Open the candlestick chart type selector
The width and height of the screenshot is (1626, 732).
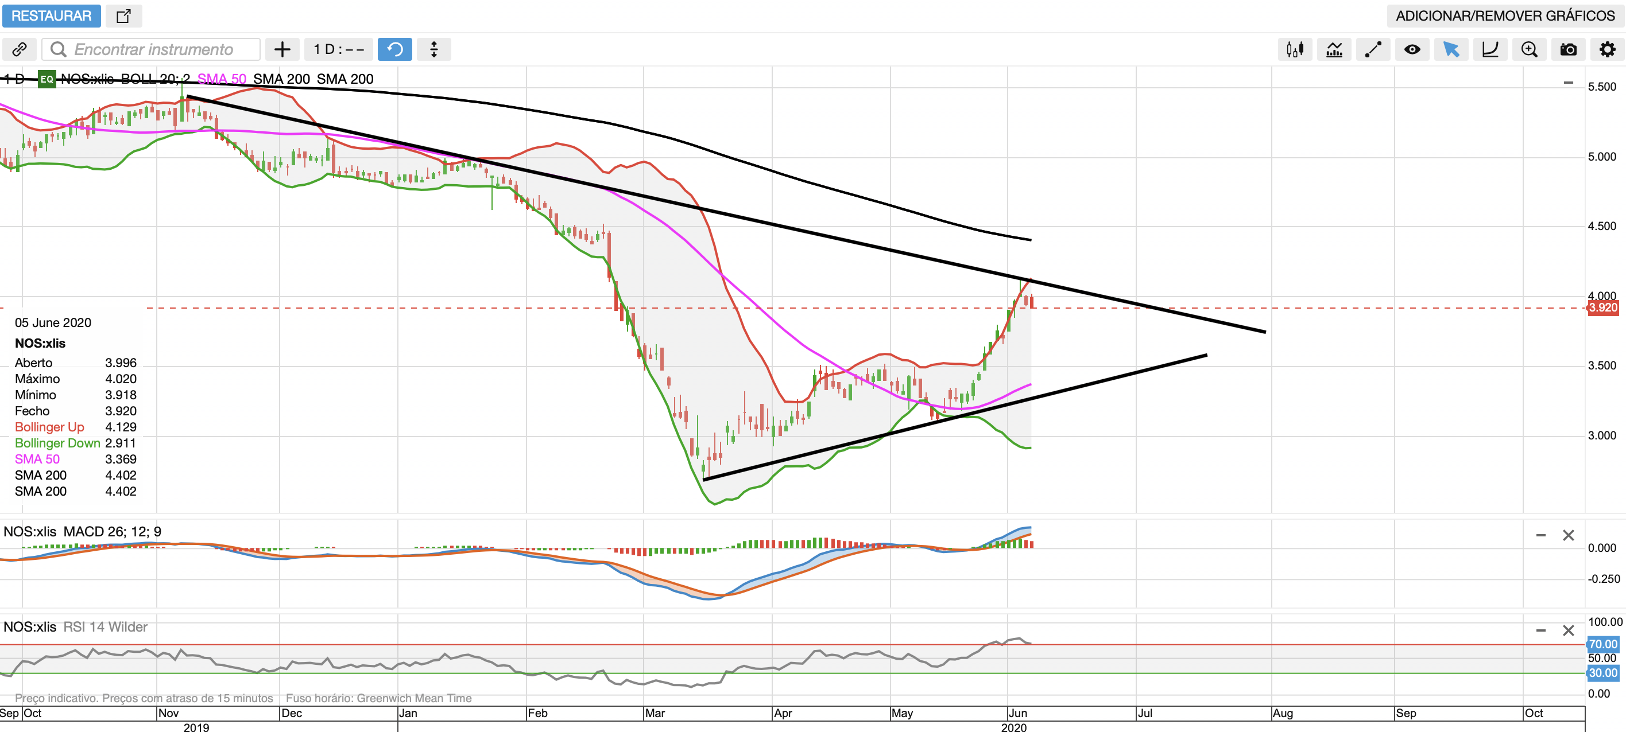coord(1295,49)
